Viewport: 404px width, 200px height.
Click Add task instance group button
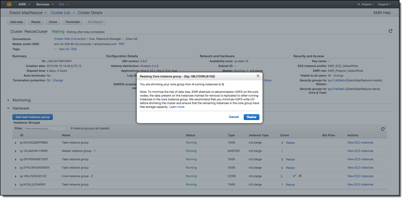33,117
